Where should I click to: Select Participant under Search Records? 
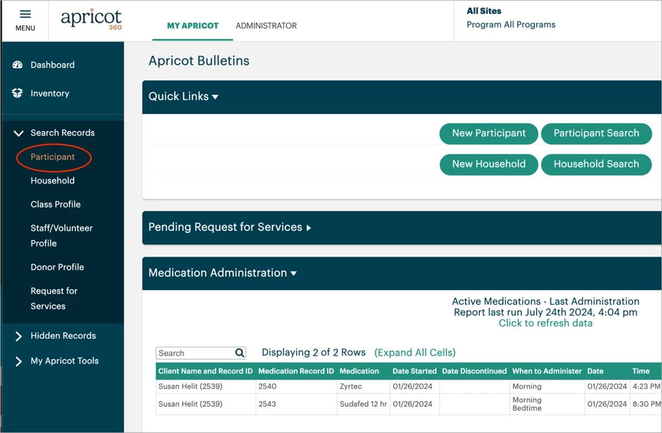pos(52,157)
